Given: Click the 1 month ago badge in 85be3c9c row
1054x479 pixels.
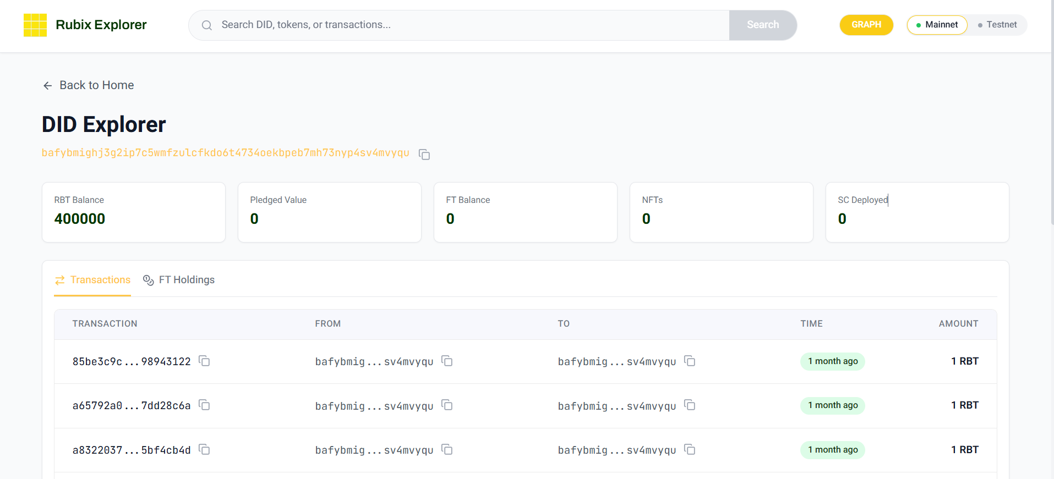Looking at the screenshot, I should tap(833, 361).
